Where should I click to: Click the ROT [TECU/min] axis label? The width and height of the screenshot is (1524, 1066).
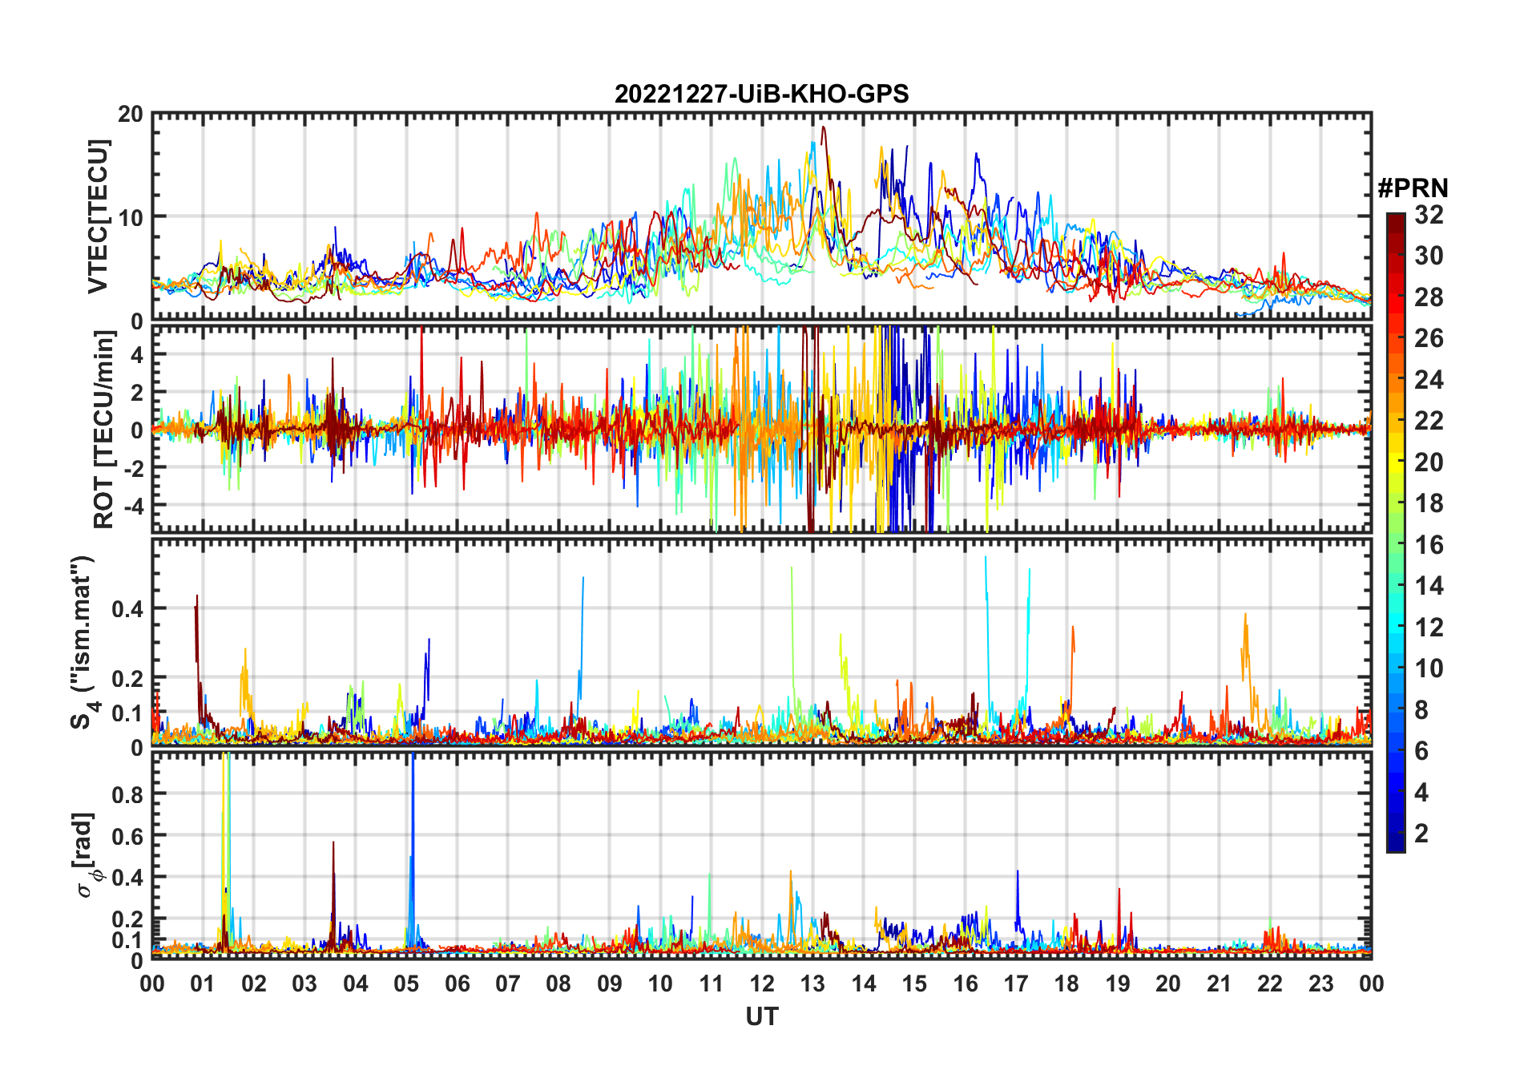tap(104, 430)
